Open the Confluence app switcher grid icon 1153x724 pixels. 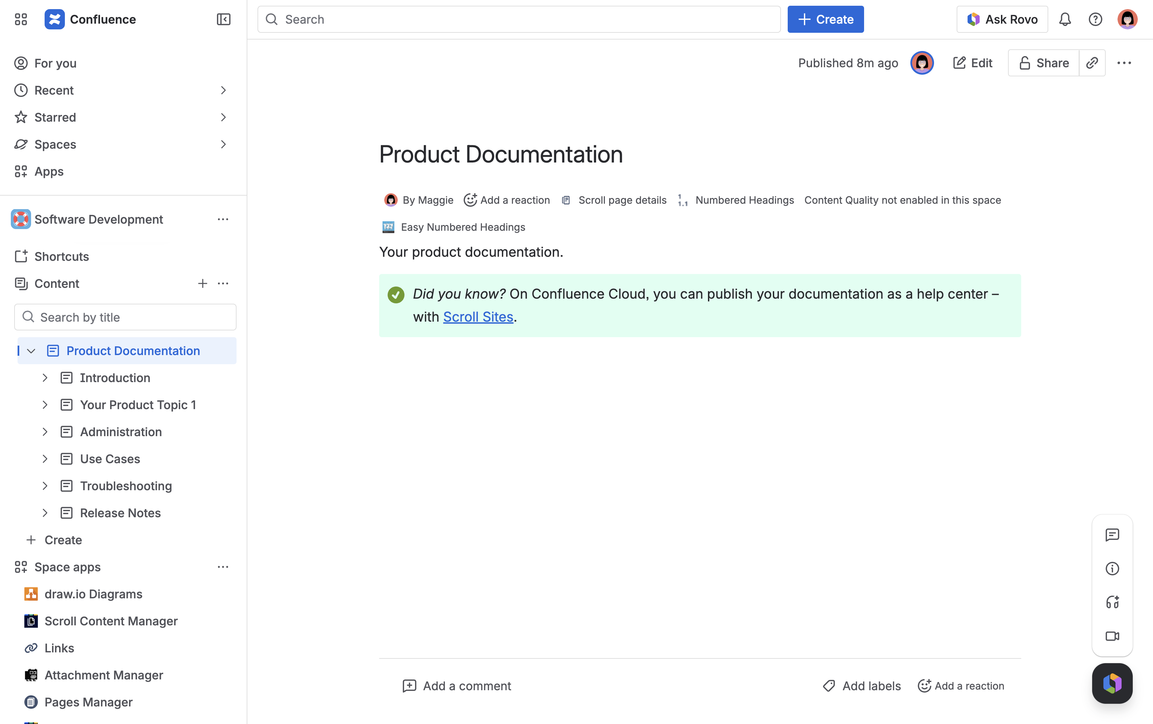20,19
